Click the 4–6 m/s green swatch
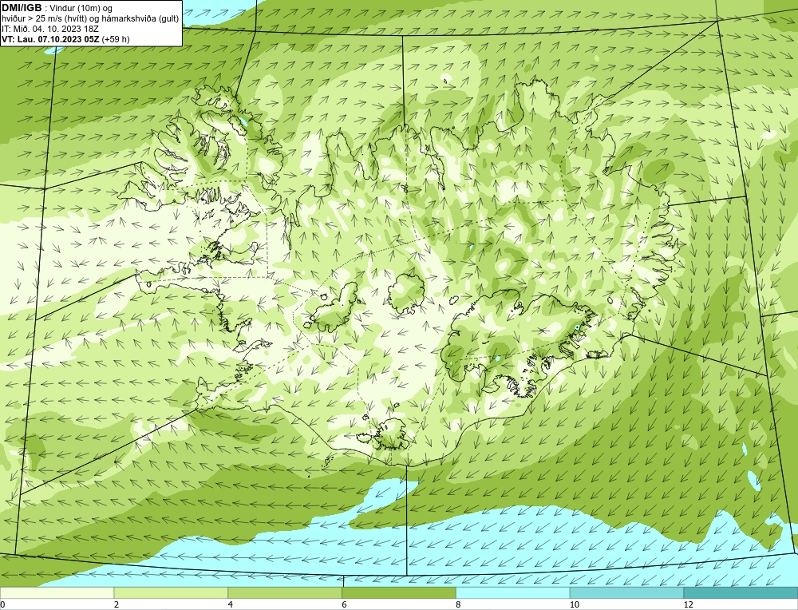 (x=285, y=593)
